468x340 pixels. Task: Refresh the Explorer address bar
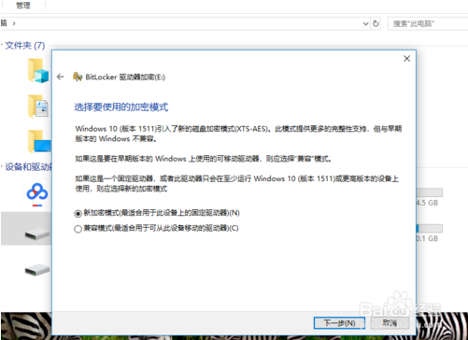click(376, 23)
